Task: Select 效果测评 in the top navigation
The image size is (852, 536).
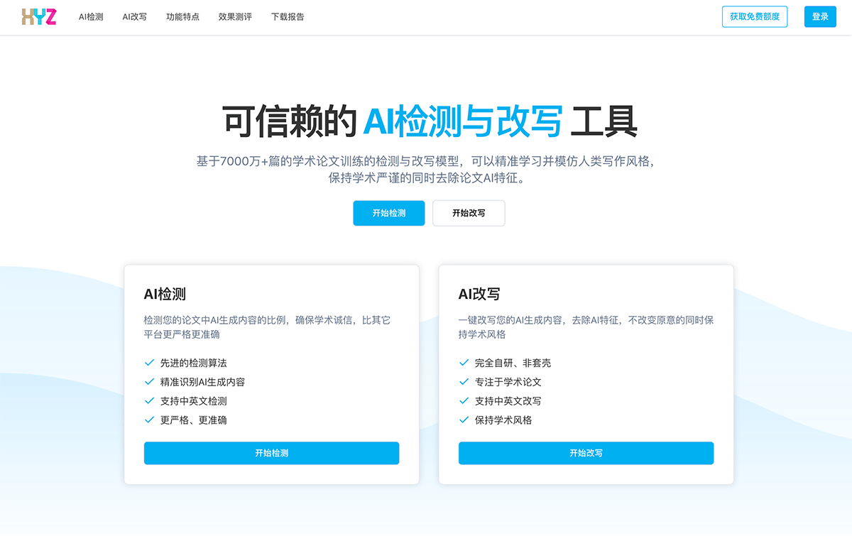Action: 235,17
